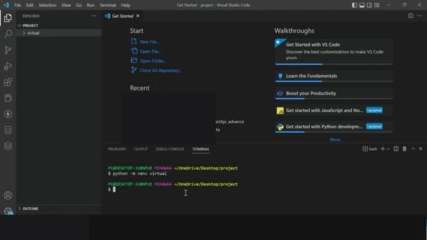Open the Manage gear icon
427x240 pixels.
pyautogui.click(x=8, y=211)
